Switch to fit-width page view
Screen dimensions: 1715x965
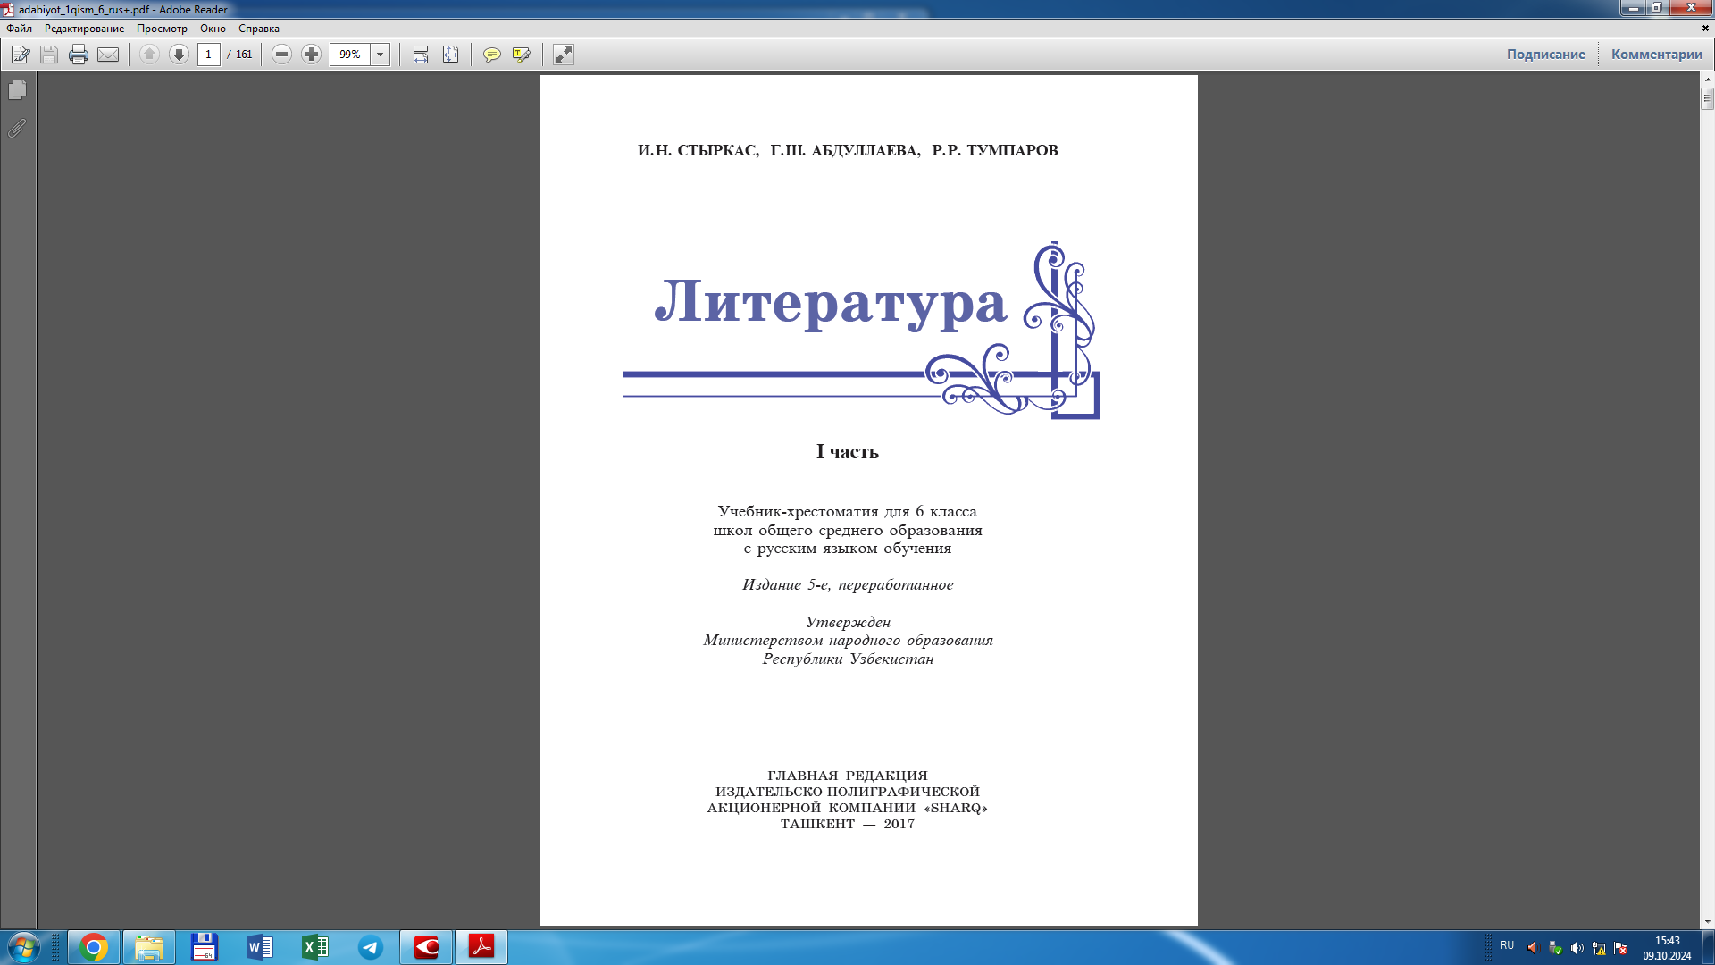(420, 55)
